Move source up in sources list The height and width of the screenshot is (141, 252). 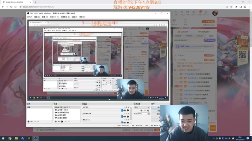click(x=66, y=122)
